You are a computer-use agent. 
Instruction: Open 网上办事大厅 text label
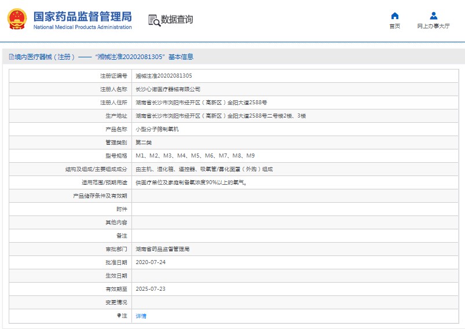433,27
